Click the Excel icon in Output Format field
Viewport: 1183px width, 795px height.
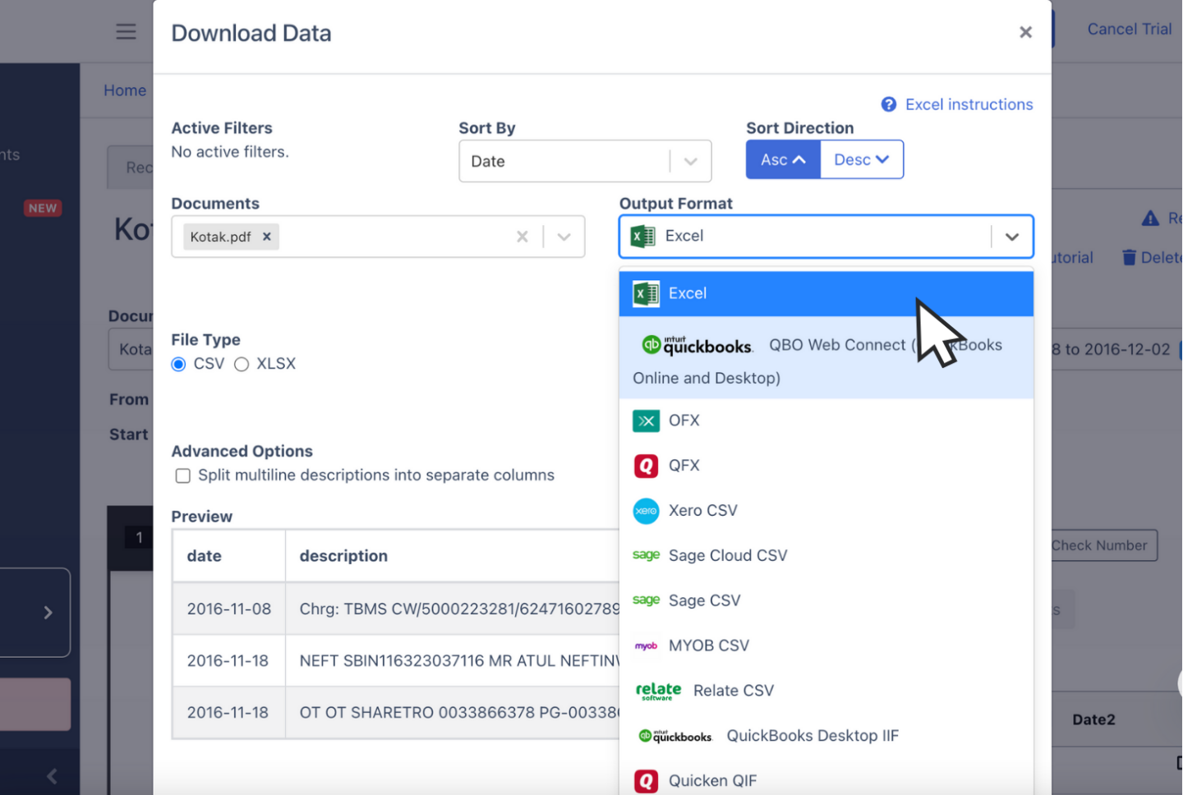[x=642, y=237]
